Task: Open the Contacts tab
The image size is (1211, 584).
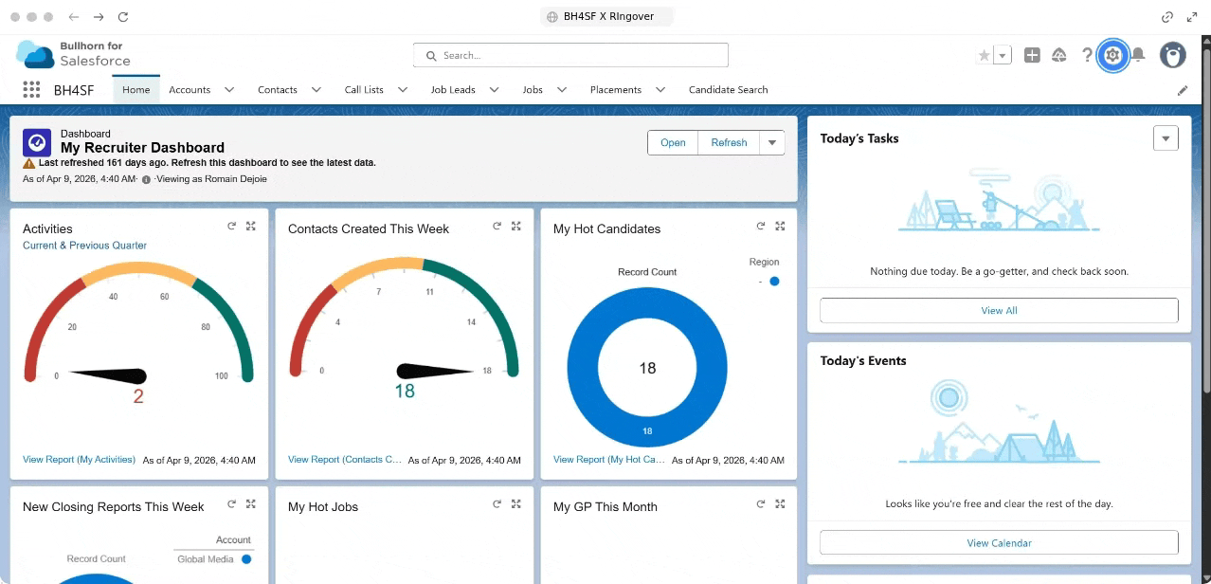Action: (x=278, y=90)
